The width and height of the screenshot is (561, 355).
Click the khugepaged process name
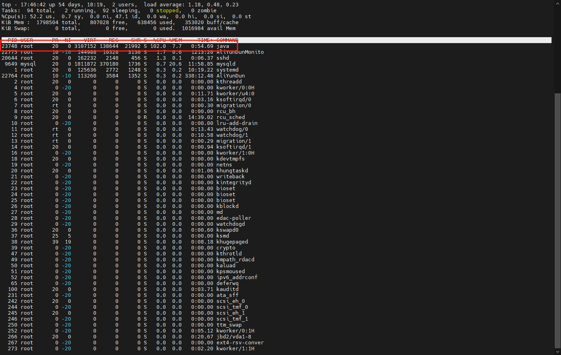coord(232,242)
